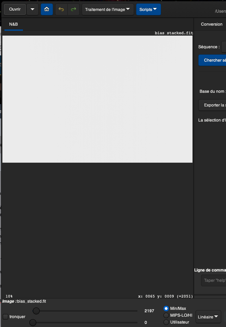
Task: Open the Linéaire display mode dropdown
Action: coord(208,317)
